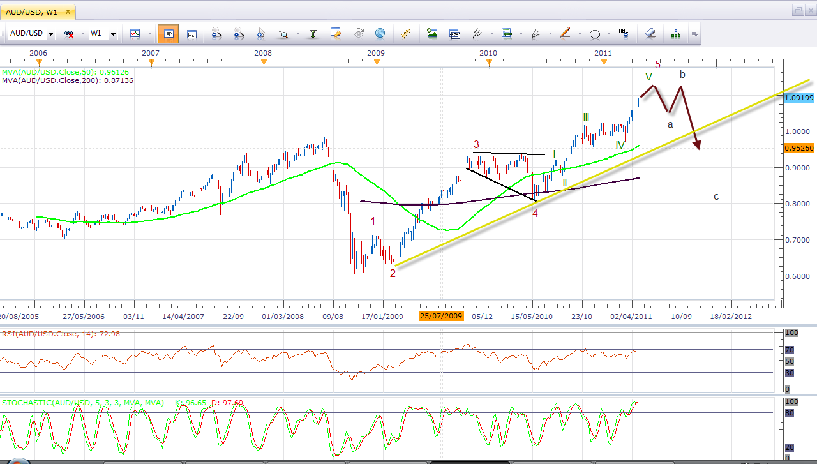
Task: Click the fit vertical scale icon
Action: 313,33
